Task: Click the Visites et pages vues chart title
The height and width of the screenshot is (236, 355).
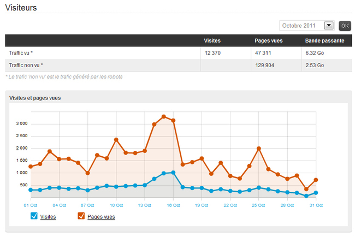Action: (x=35, y=98)
